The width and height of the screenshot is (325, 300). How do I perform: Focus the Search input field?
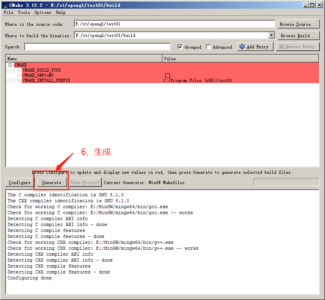pyautogui.click(x=97, y=47)
